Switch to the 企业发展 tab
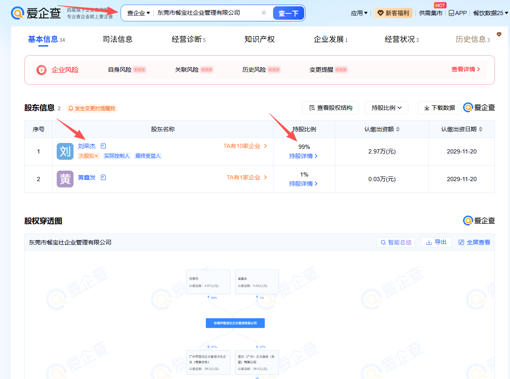 coord(331,39)
